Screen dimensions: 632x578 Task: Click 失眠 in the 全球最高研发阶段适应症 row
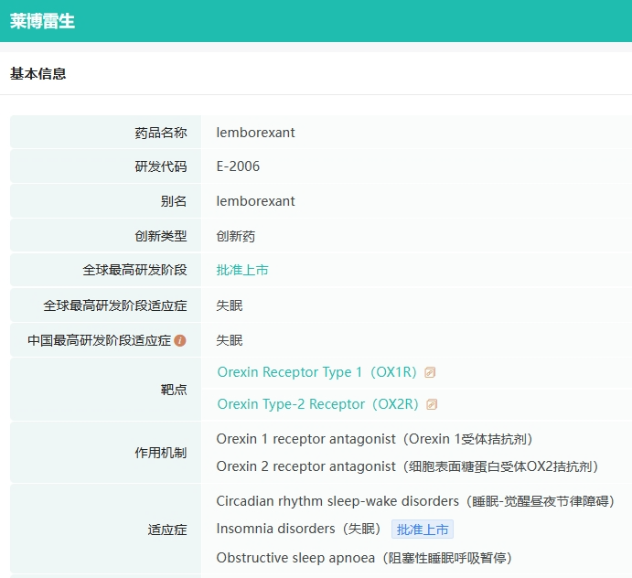point(230,305)
